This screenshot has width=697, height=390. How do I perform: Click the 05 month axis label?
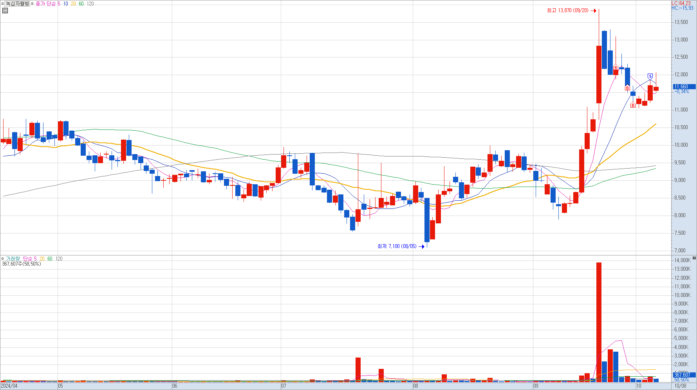[60, 386]
